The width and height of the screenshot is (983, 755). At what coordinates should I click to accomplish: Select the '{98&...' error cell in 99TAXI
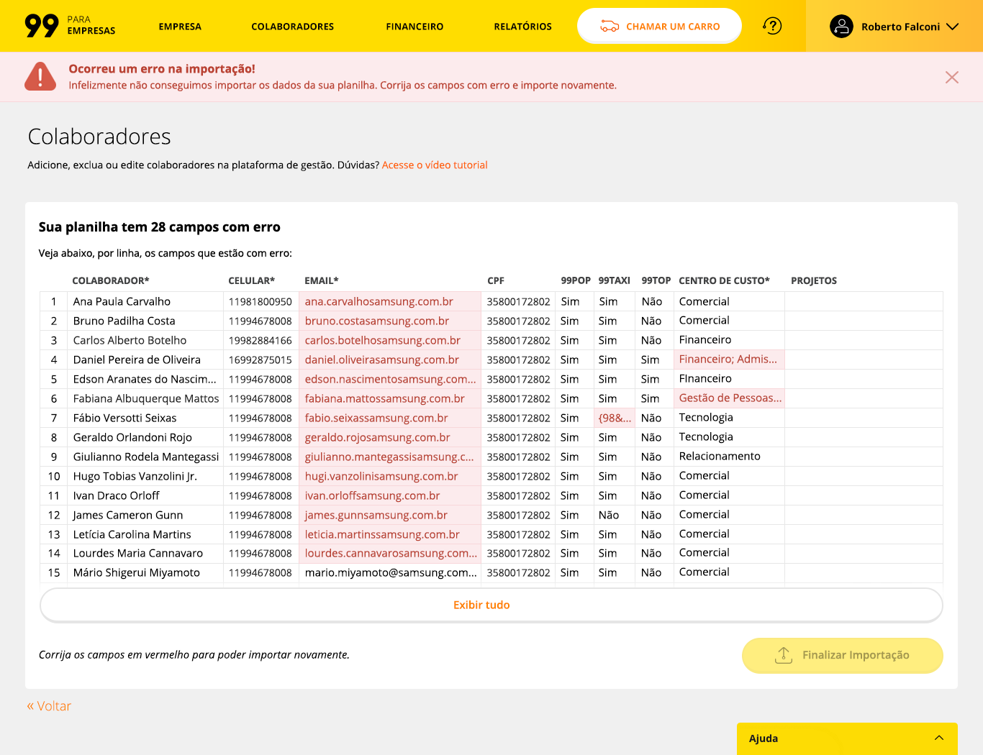point(615,418)
